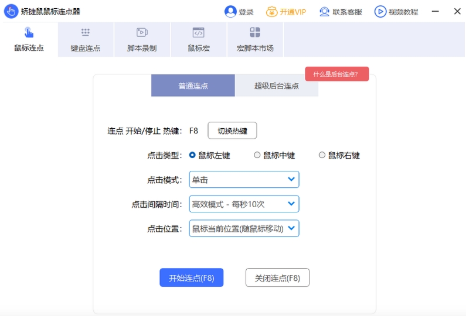Click the 鼠标宏 code window icon
Screen dimensions: 466x316
(x=198, y=32)
